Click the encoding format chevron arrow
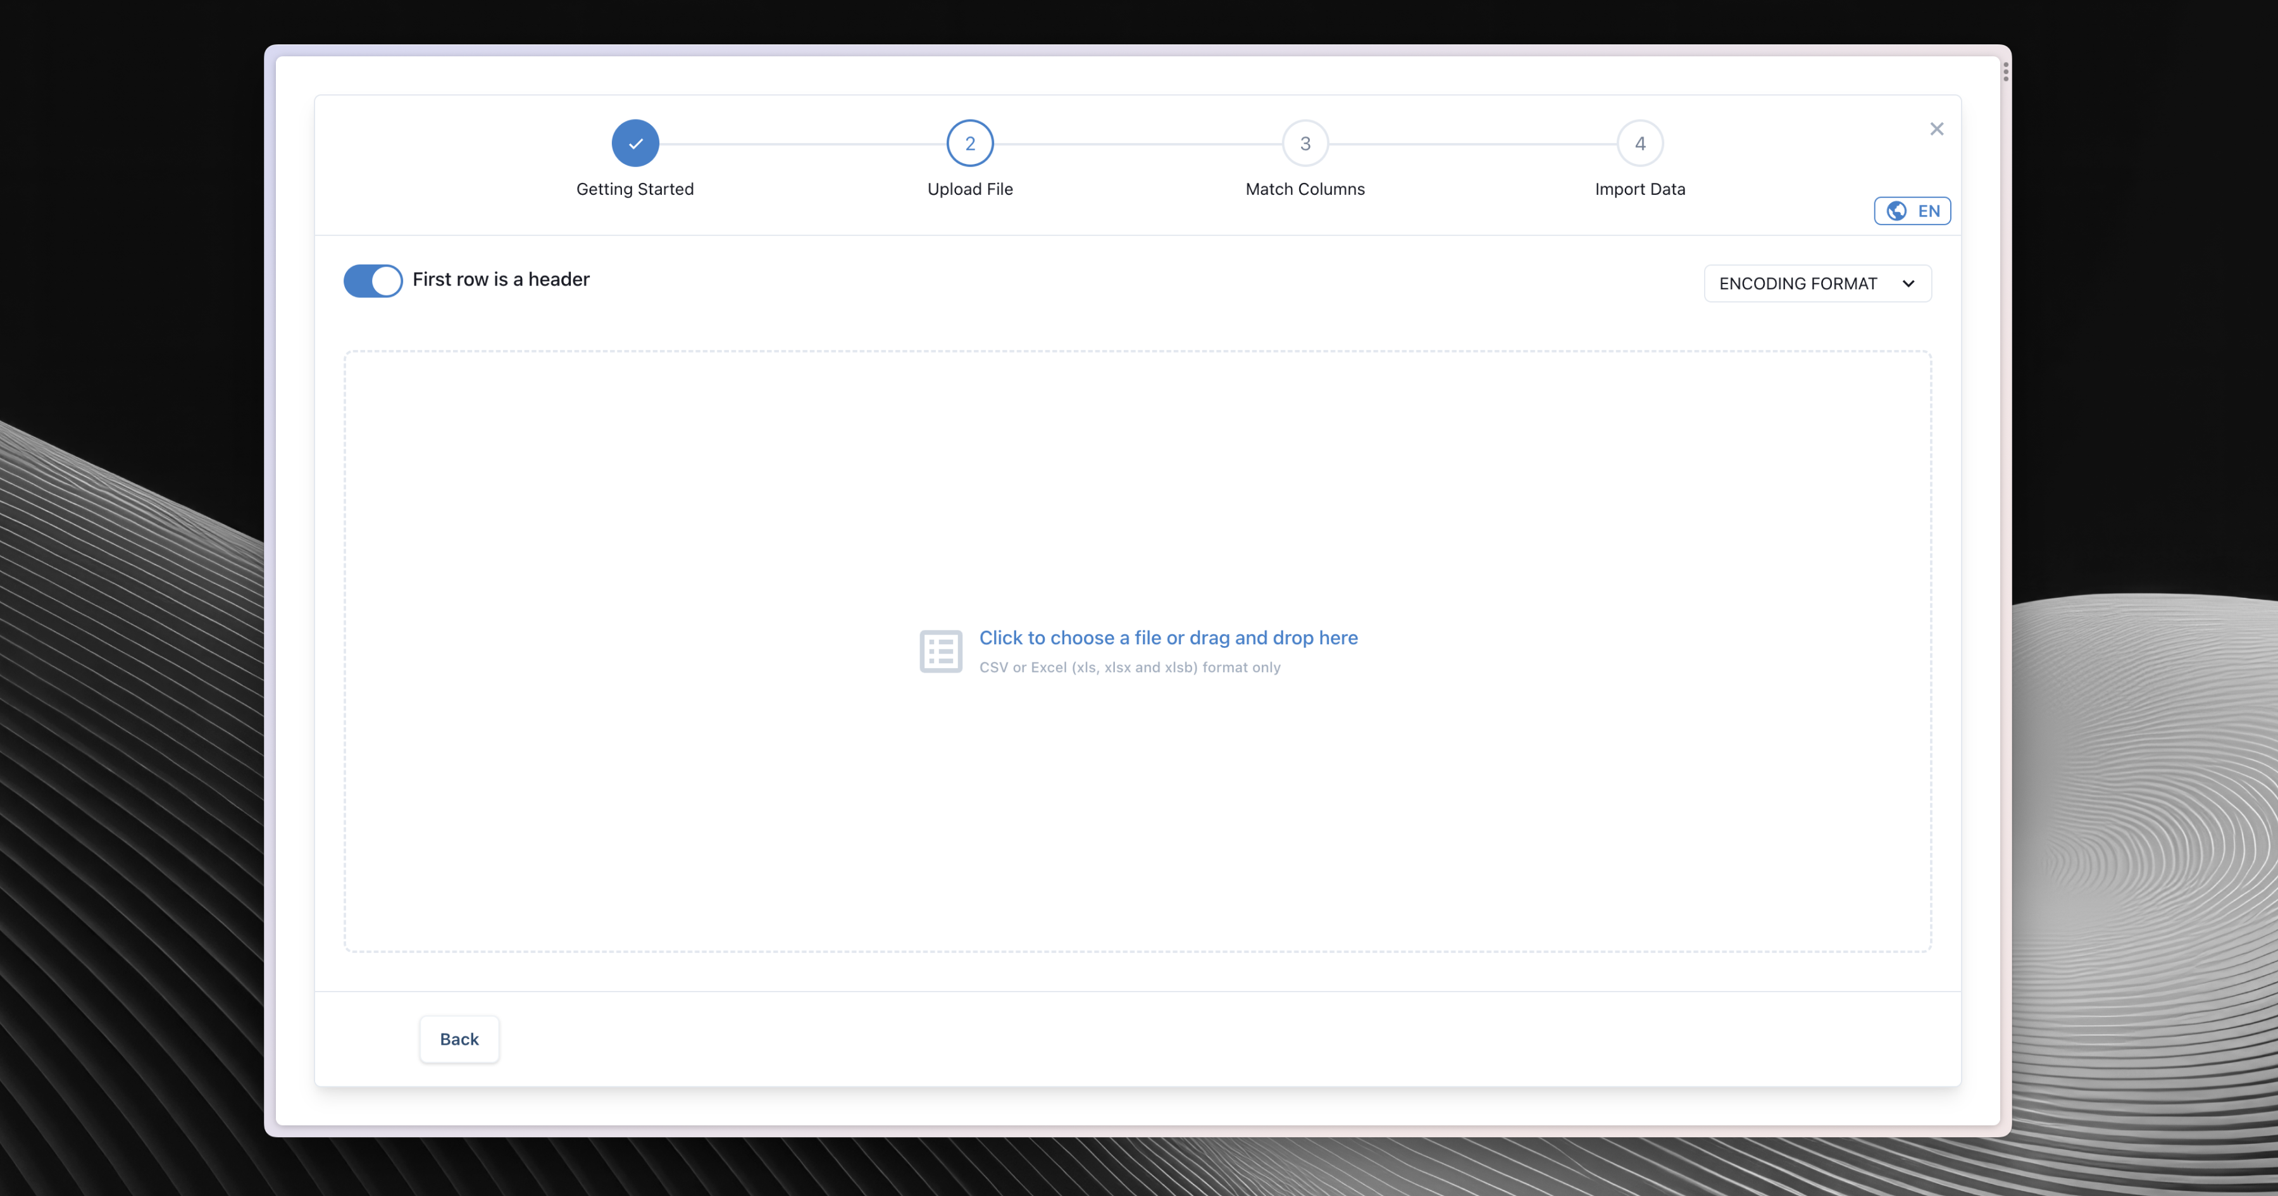The height and width of the screenshot is (1196, 2278). (1907, 284)
